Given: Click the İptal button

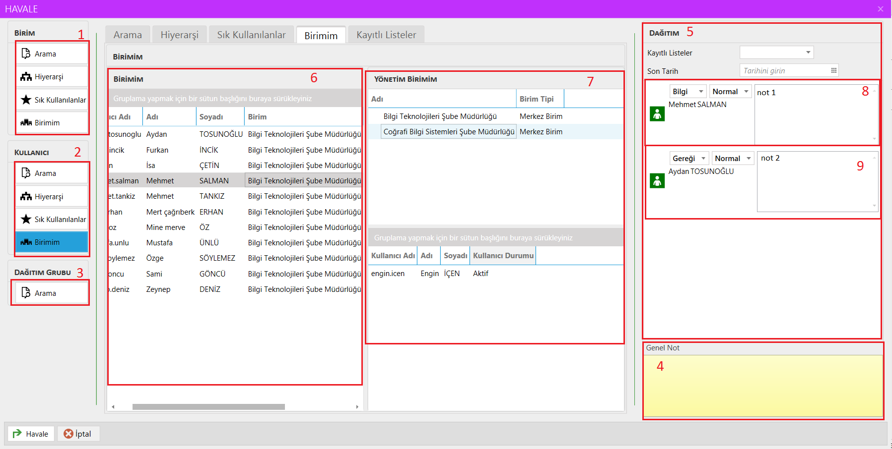Looking at the screenshot, I should point(78,434).
